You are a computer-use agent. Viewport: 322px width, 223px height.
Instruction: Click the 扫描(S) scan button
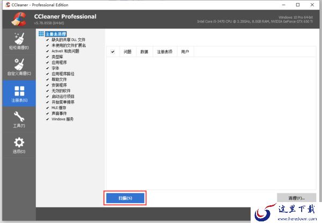coord(125,198)
